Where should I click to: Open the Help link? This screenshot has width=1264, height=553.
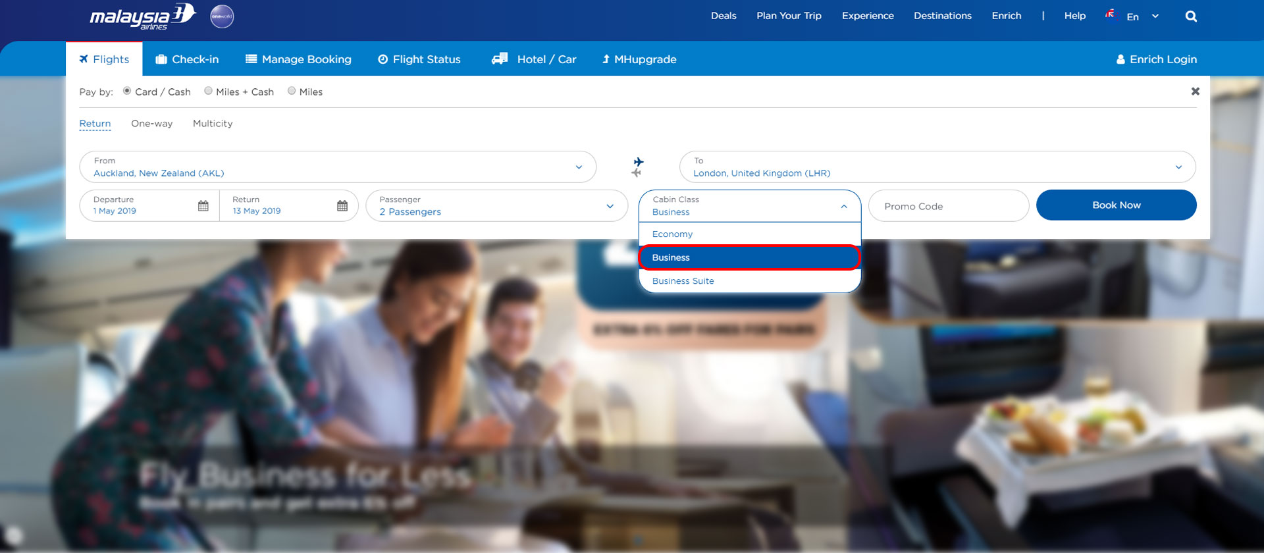click(x=1075, y=16)
